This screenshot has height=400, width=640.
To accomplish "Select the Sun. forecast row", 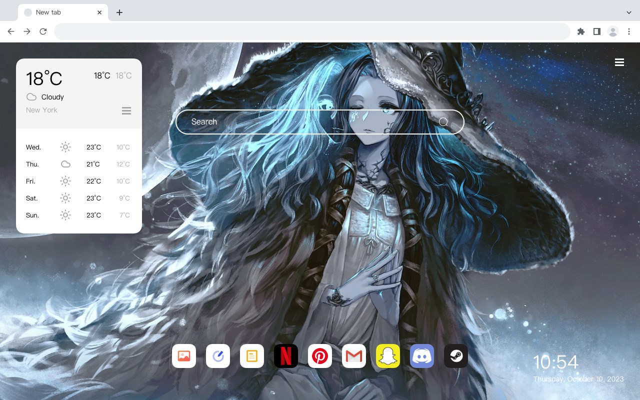I will click(78, 215).
